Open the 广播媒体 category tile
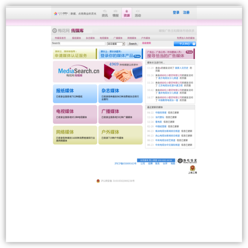The height and width of the screenshot is (248, 248). click(x=121, y=114)
